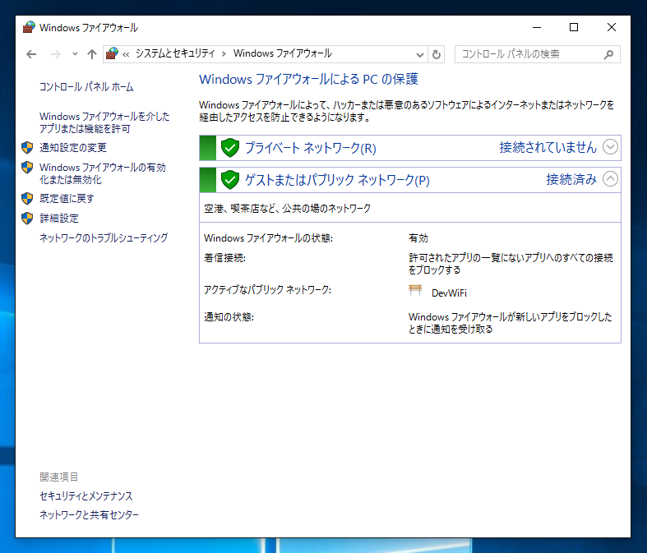This screenshot has height=553, width=647.
Task: Click the ゲストまたはパブリック ネットワーク(P) header
Action: click(338, 180)
